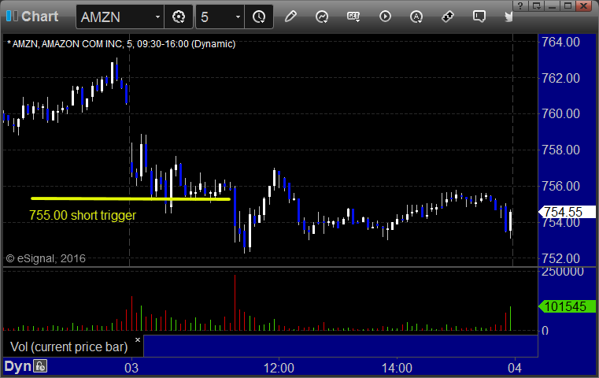The width and height of the screenshot is (599, 378).
Task: Click the Twitter bird share icon
Action: pyautogui.click(x=508, y=17)
